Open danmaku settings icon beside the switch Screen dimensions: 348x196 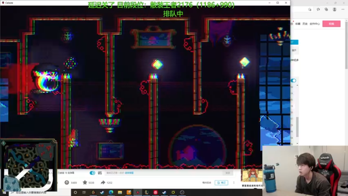tap(100, 173)
